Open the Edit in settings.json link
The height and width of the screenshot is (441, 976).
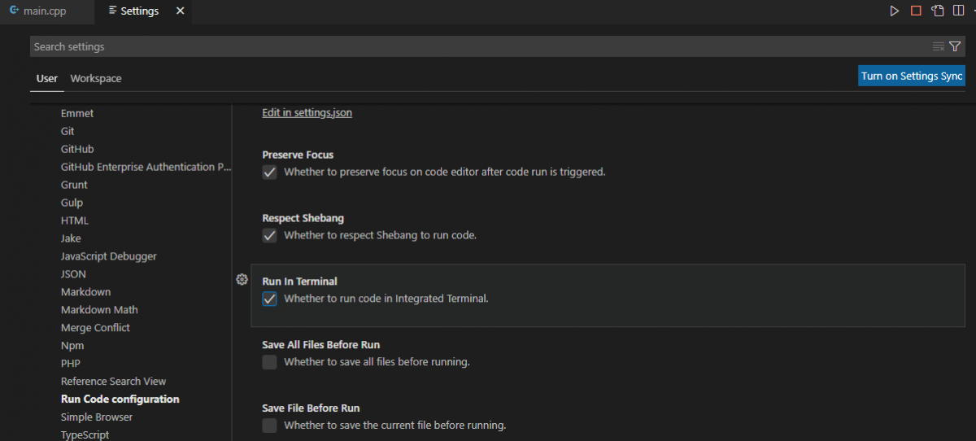pyautogui.click(x=307, y=113)
